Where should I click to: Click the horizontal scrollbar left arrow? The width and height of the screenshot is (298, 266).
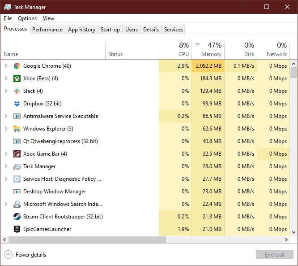coord(5,240)
